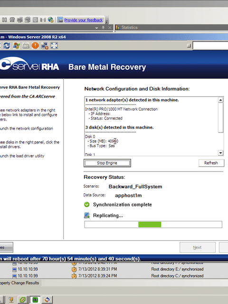228x304 pixels.
Task: Click the partially visible button at bottom left of wizard
Action: coord(6,247)
